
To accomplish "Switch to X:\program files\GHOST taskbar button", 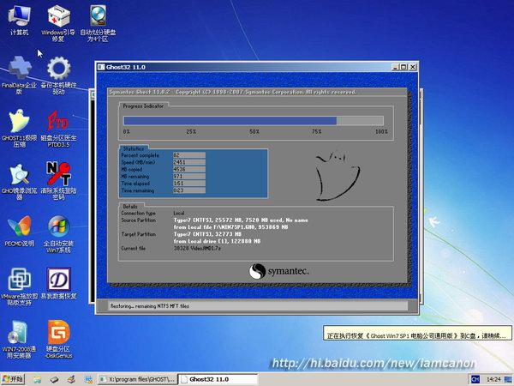I will [x=137, y=379].
